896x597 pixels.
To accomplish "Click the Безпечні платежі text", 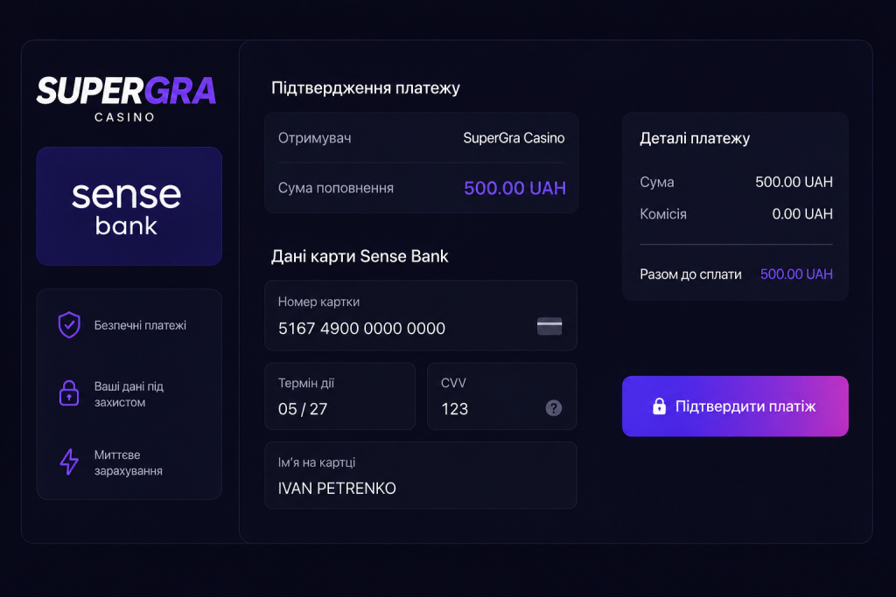I will point(140,325).
